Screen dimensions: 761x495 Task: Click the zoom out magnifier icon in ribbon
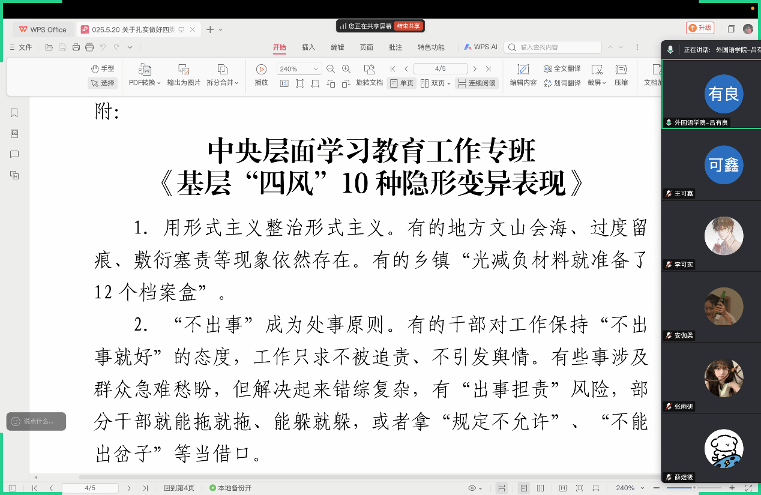click(331, 69)
